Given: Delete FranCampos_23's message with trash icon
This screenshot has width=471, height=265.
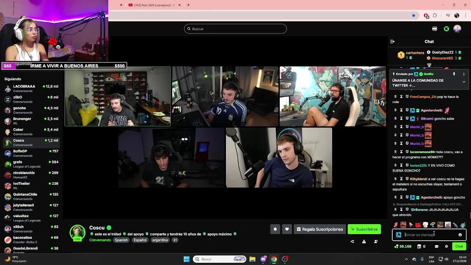Looking at the screenshot, I should tap(396, 97).
